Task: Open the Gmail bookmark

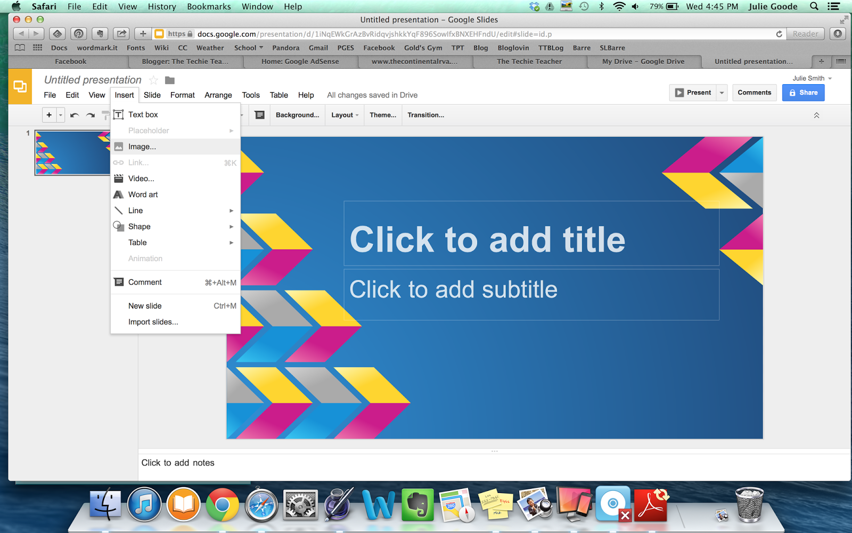Action: click(x=318, y=48)
